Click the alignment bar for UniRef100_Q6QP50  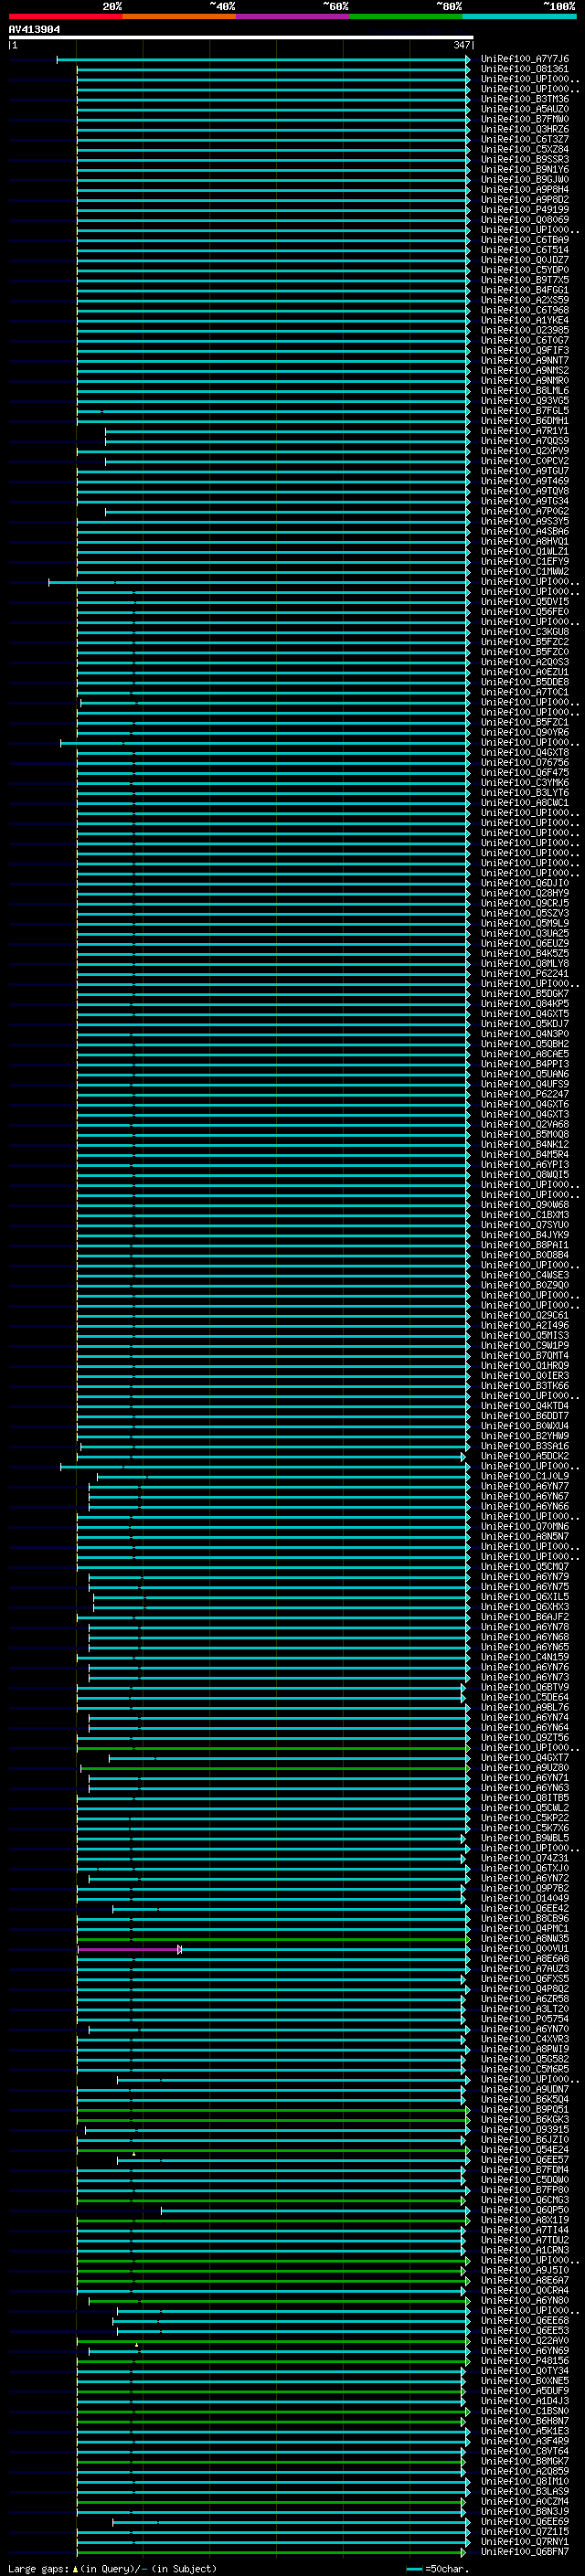(x=315, y=2210)
